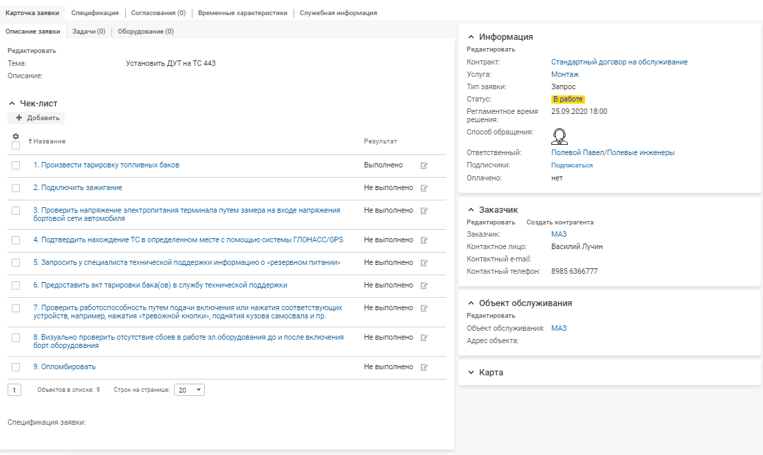
Task: Open 'Полевой Павел/Полевые инженеры' link
Action: point(612,152)
